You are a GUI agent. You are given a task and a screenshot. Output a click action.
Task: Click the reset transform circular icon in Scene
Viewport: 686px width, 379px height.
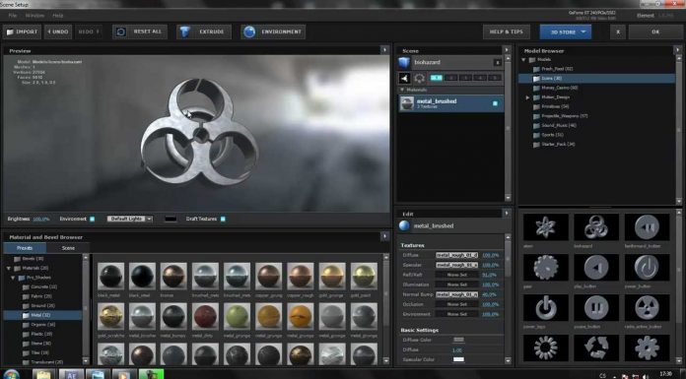[x=419, y=78]
